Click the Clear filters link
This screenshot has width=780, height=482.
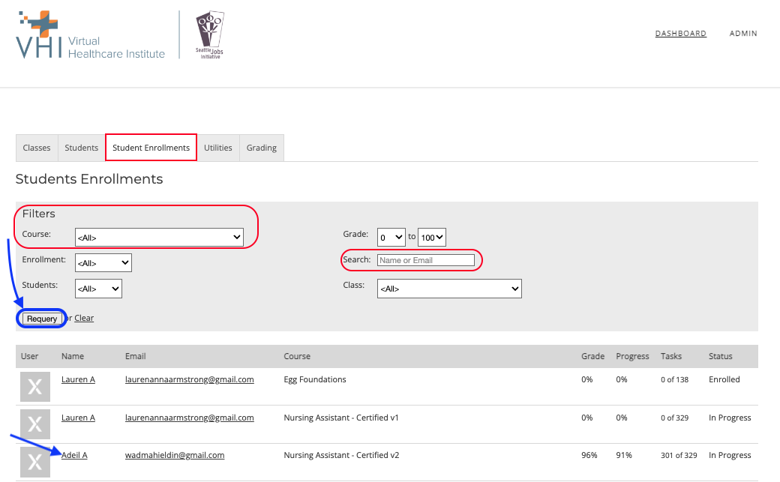(x=84, y=318)
